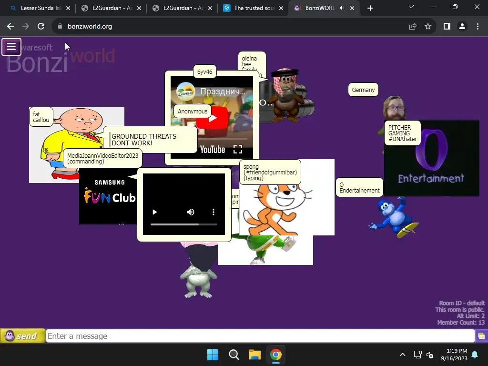This screenshot has height=366, width=488.
Task: Play the YouTube video in the bubble
Action: [x=212, y=118]
